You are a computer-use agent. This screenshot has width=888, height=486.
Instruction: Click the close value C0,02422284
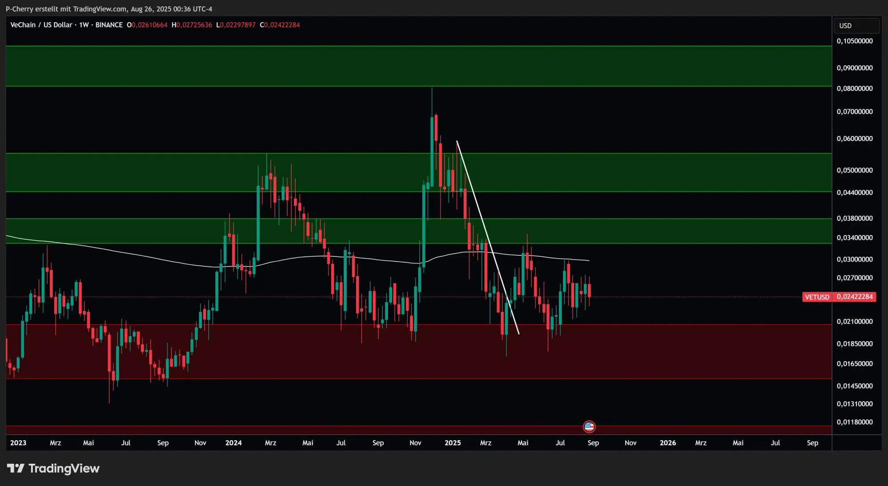tap(280, 25)
